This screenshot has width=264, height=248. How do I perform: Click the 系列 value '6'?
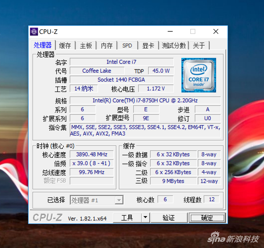click(83, 110)
